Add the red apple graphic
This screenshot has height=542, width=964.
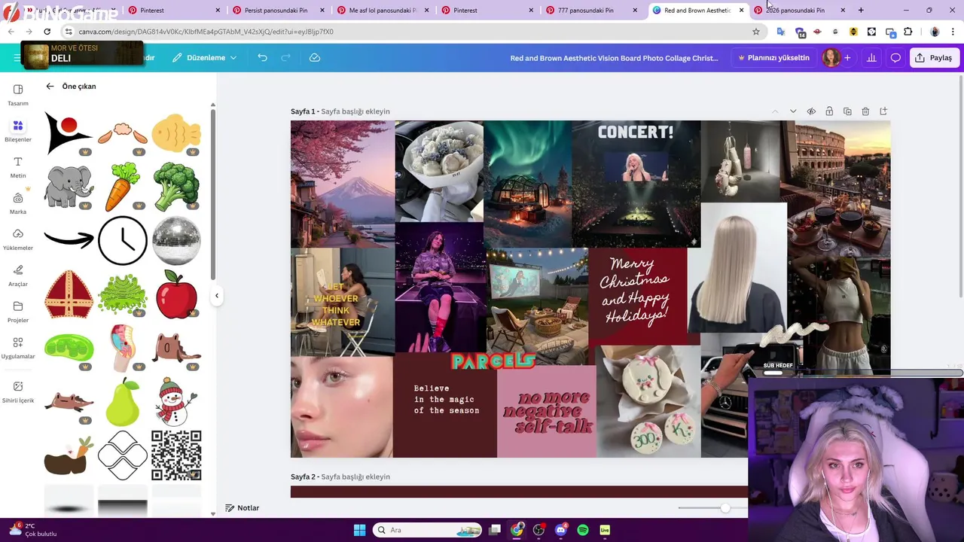(176, 295)
